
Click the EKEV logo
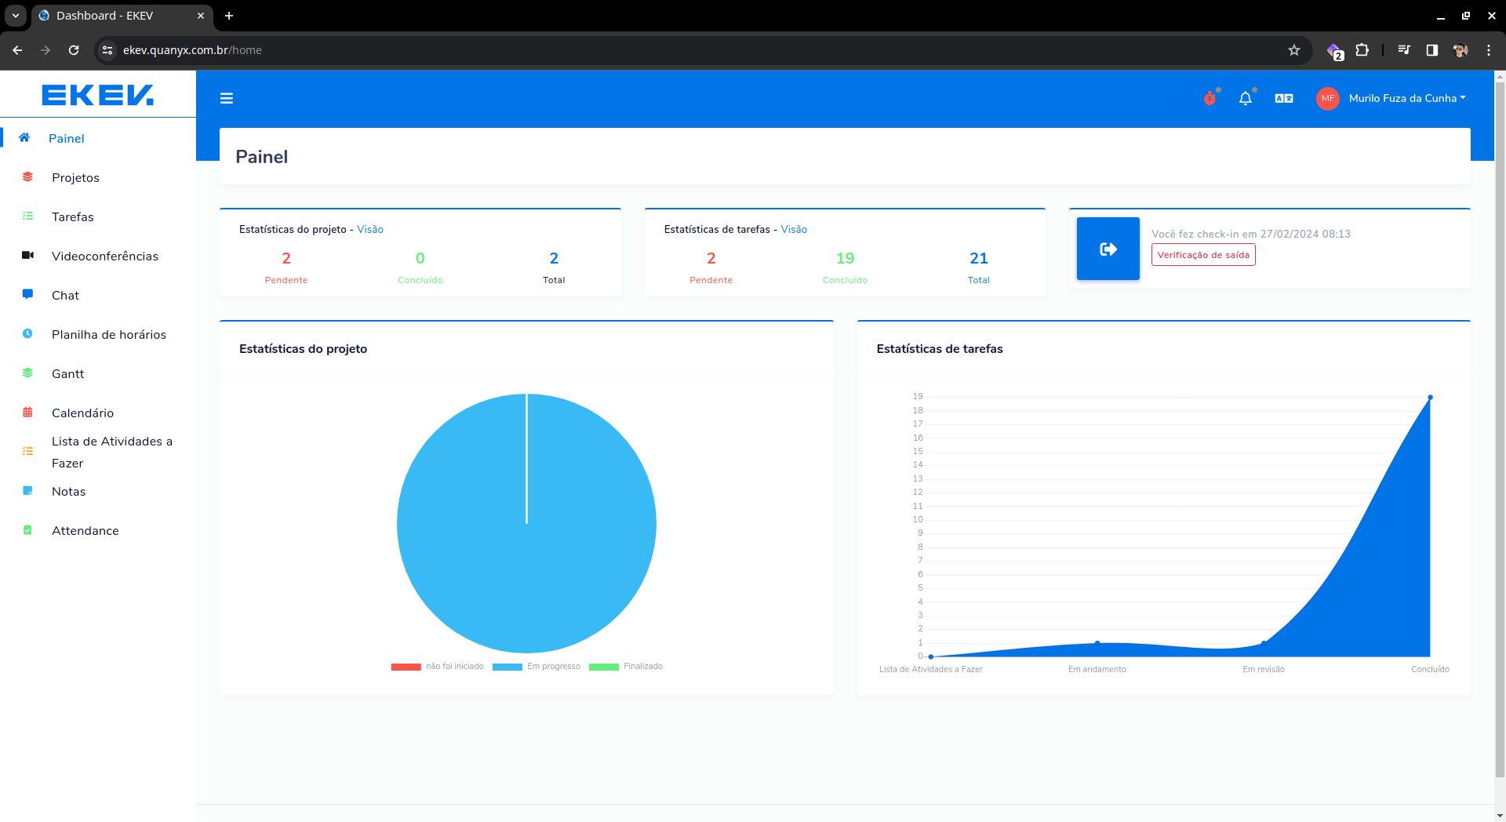pos(98,95)
